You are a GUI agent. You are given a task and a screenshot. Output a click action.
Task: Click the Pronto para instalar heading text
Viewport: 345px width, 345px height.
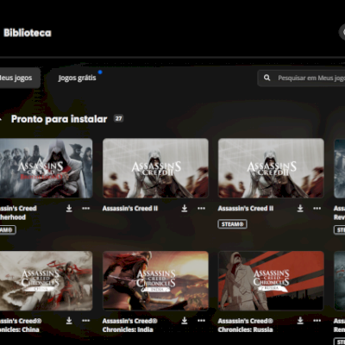click(59, 119)
